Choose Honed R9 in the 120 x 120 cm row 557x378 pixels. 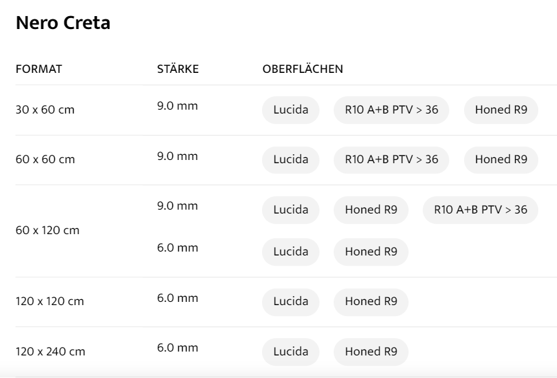point(370,301)
